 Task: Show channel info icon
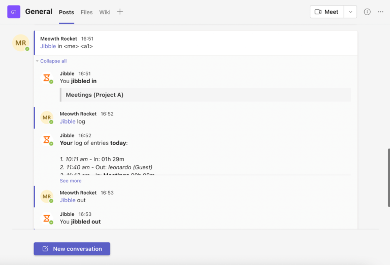click(367, 12)
